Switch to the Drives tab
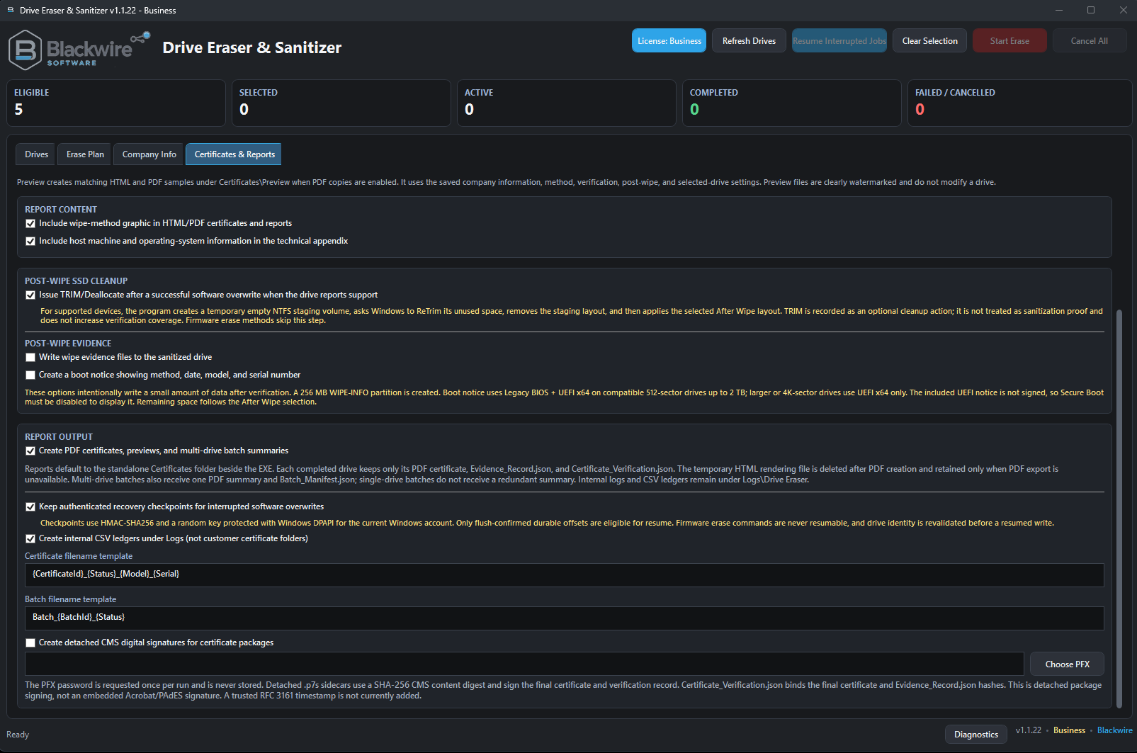1137x753 pixels. (x=36, y=154)
